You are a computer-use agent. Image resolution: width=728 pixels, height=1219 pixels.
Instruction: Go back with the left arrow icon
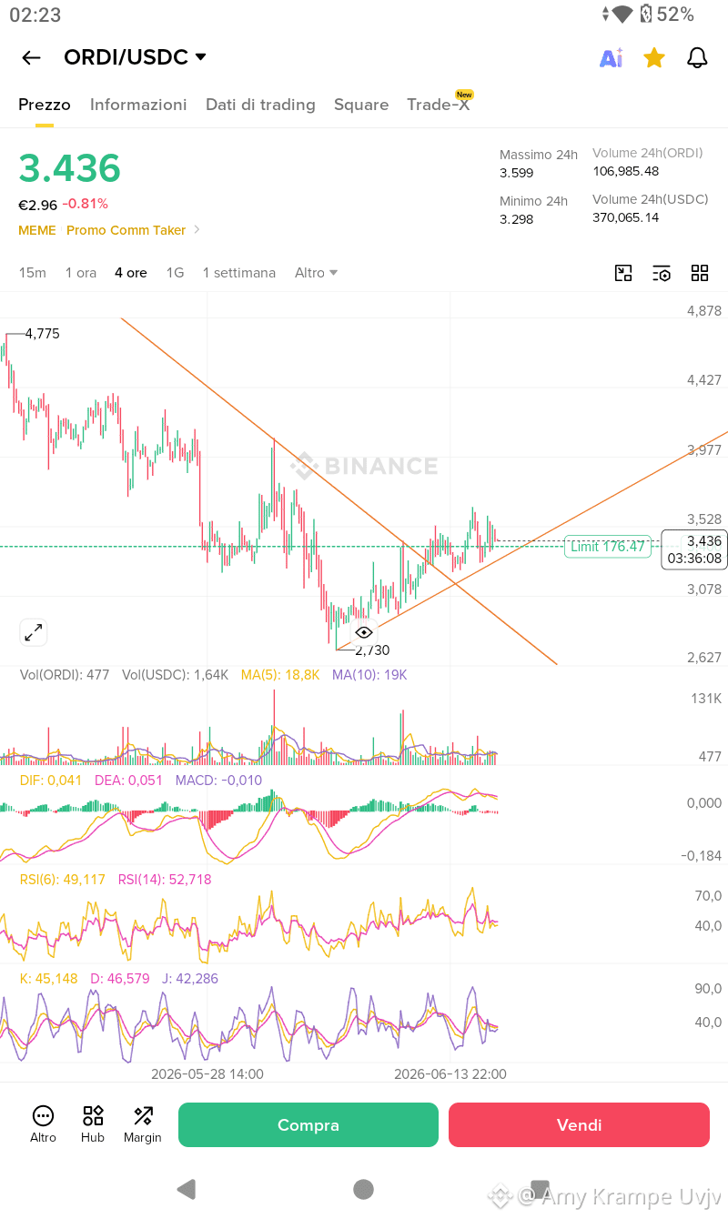coord(31,58)
